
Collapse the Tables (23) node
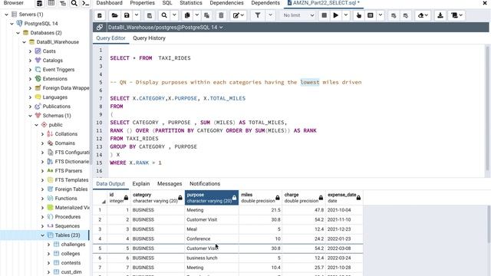(43, 235)
